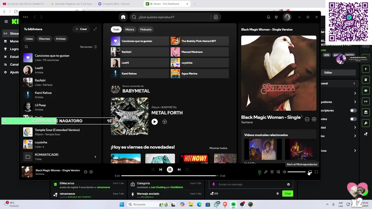
Task: Add Black Magic Woman from right panel
Action: (x=314, y=119)
